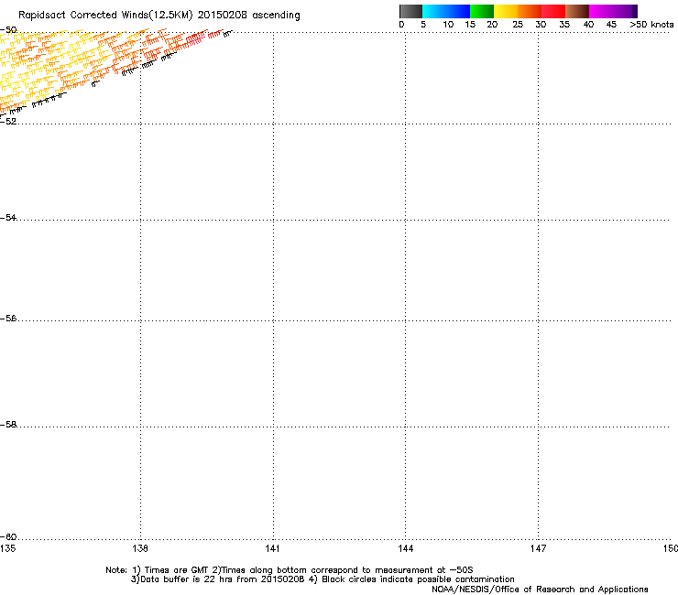Select the brown 35-40 knots color band
This screenshot has width=678, height=595.
tap(577, 11)
